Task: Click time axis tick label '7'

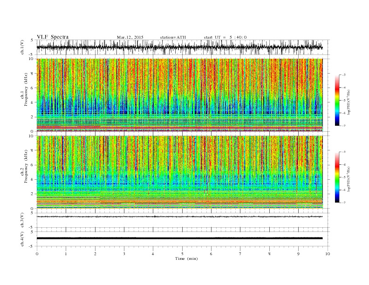Action: (240, 254)
